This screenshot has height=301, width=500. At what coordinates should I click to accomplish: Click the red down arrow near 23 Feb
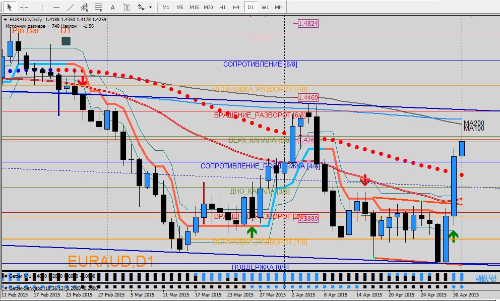coord(82,81)
